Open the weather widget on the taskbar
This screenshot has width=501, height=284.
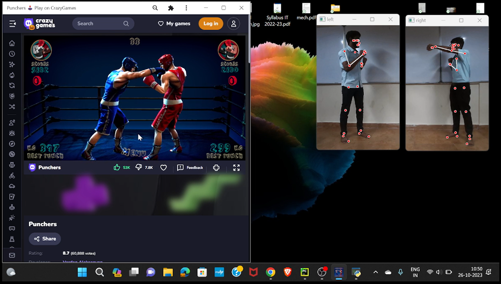(x=11, y=272)
